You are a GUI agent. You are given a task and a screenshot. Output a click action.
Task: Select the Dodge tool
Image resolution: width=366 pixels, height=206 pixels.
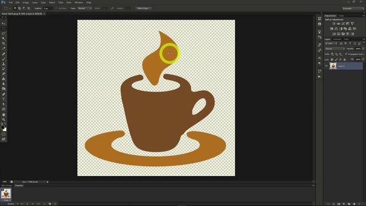pyautogui.click(x=3, y=89)
